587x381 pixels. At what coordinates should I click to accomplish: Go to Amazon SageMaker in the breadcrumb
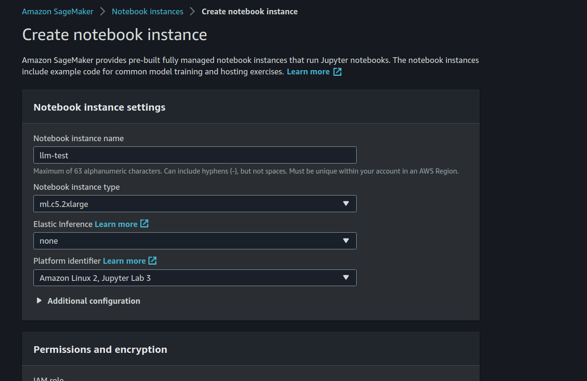[x=58, y=11]
